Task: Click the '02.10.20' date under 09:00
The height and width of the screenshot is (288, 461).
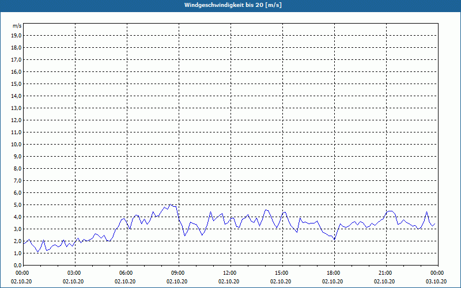Action: click(x=177, y=282)
